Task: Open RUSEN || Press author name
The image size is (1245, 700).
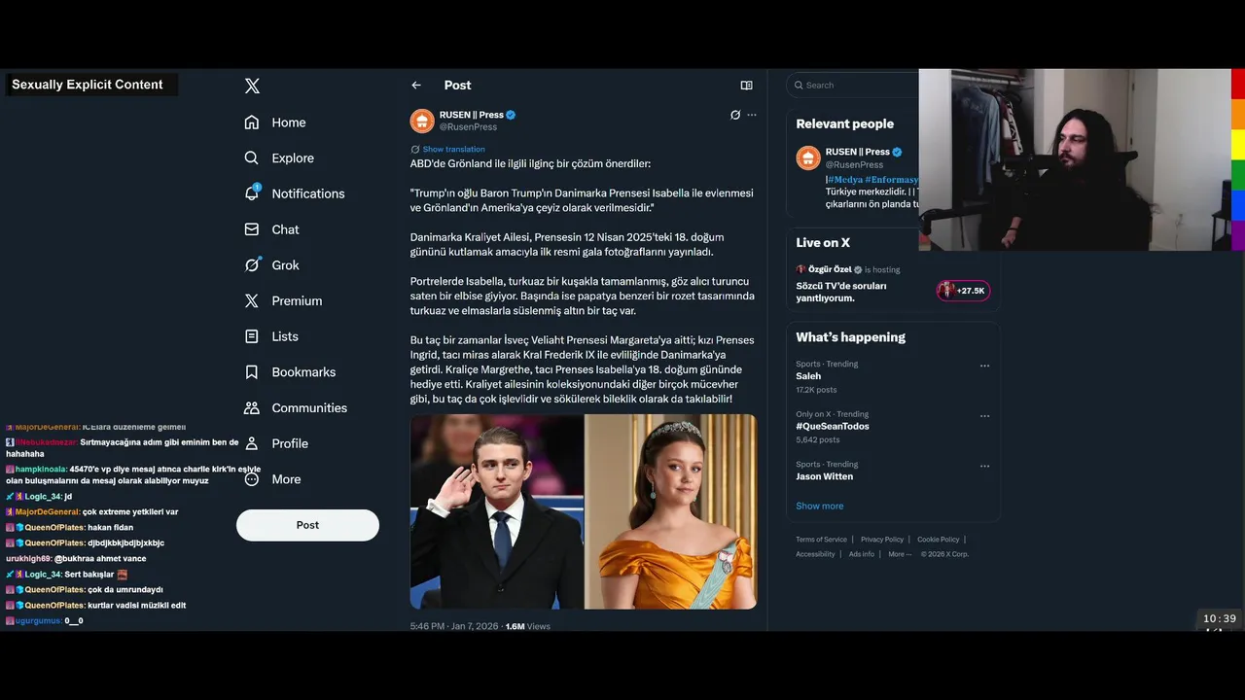Action: point(472,115)
